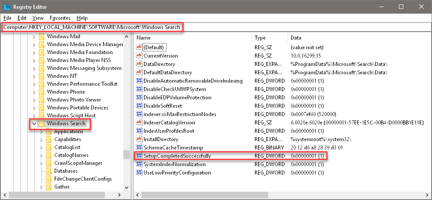Select the Windows Media Player NSS key
The image size is (432, 200).
(79, 60)
